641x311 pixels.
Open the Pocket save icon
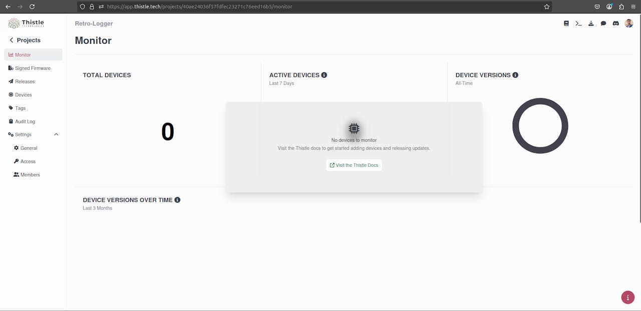[x=597, y=6]
